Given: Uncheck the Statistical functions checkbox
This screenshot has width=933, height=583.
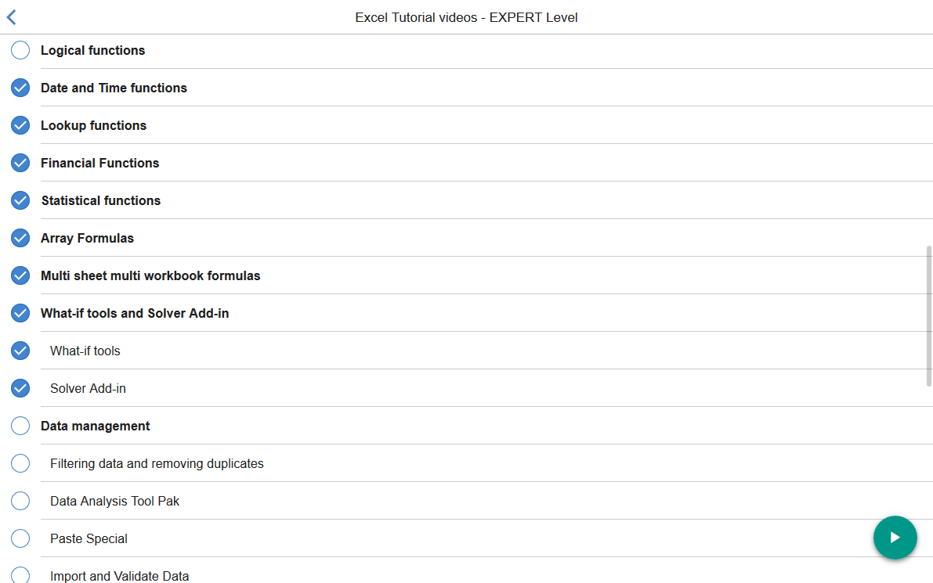Looking at the screenshot, I should click(20, 200).
